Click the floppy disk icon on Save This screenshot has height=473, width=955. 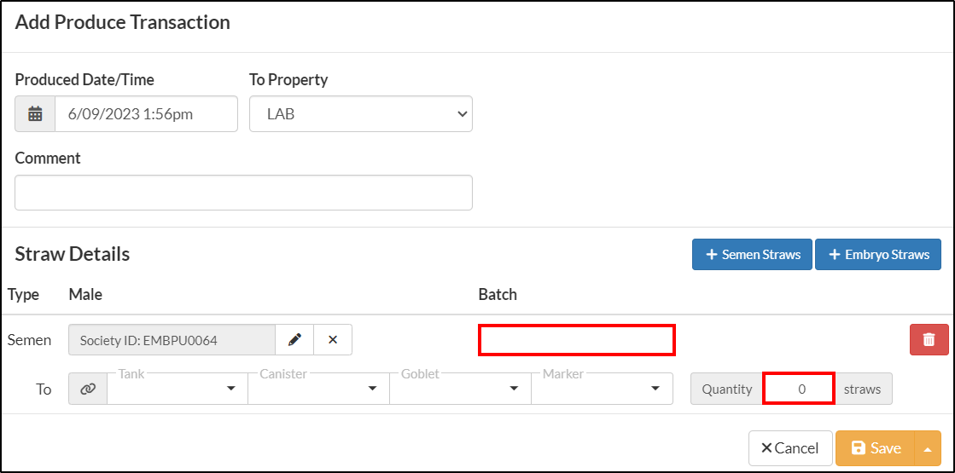859,448
